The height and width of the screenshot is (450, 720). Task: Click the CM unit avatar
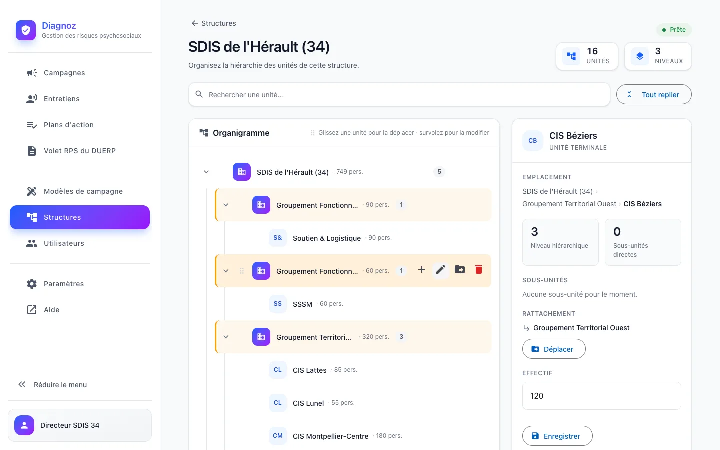278,436
